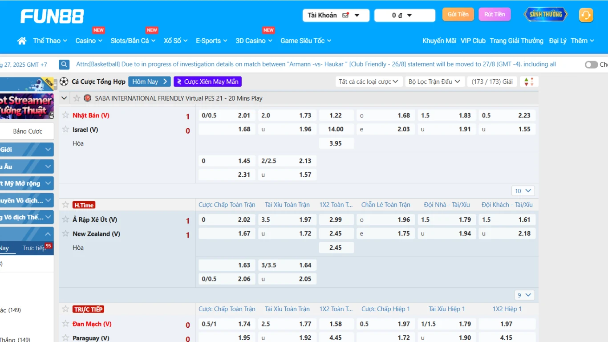Open the Thể Thao menu
Viewport: 608px width, 342px height.
coord(50,41)
